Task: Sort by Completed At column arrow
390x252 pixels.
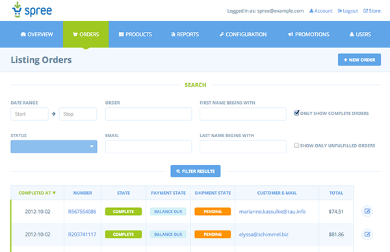Action: tap(54, 193)
